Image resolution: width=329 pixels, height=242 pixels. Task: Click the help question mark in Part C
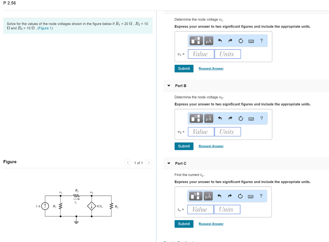click(261, 196)
